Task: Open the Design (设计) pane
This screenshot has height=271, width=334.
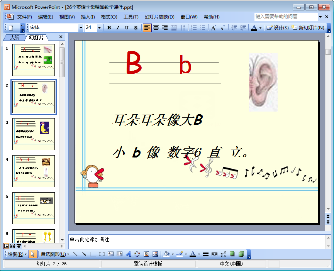Action: coord(277,28)
